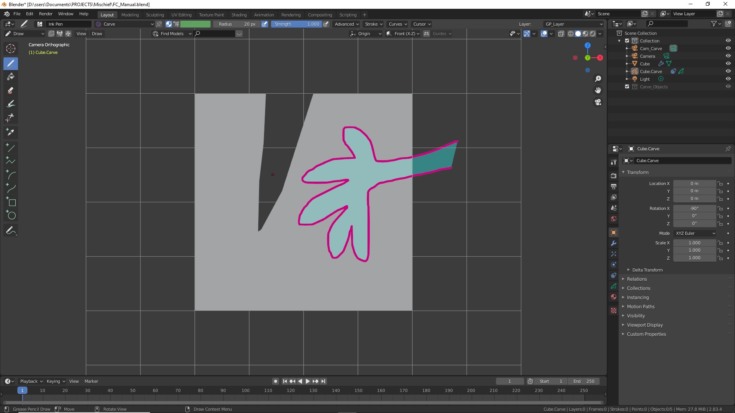Select the Eyedropper tool
735x413 pixels.
coord(11,132)
